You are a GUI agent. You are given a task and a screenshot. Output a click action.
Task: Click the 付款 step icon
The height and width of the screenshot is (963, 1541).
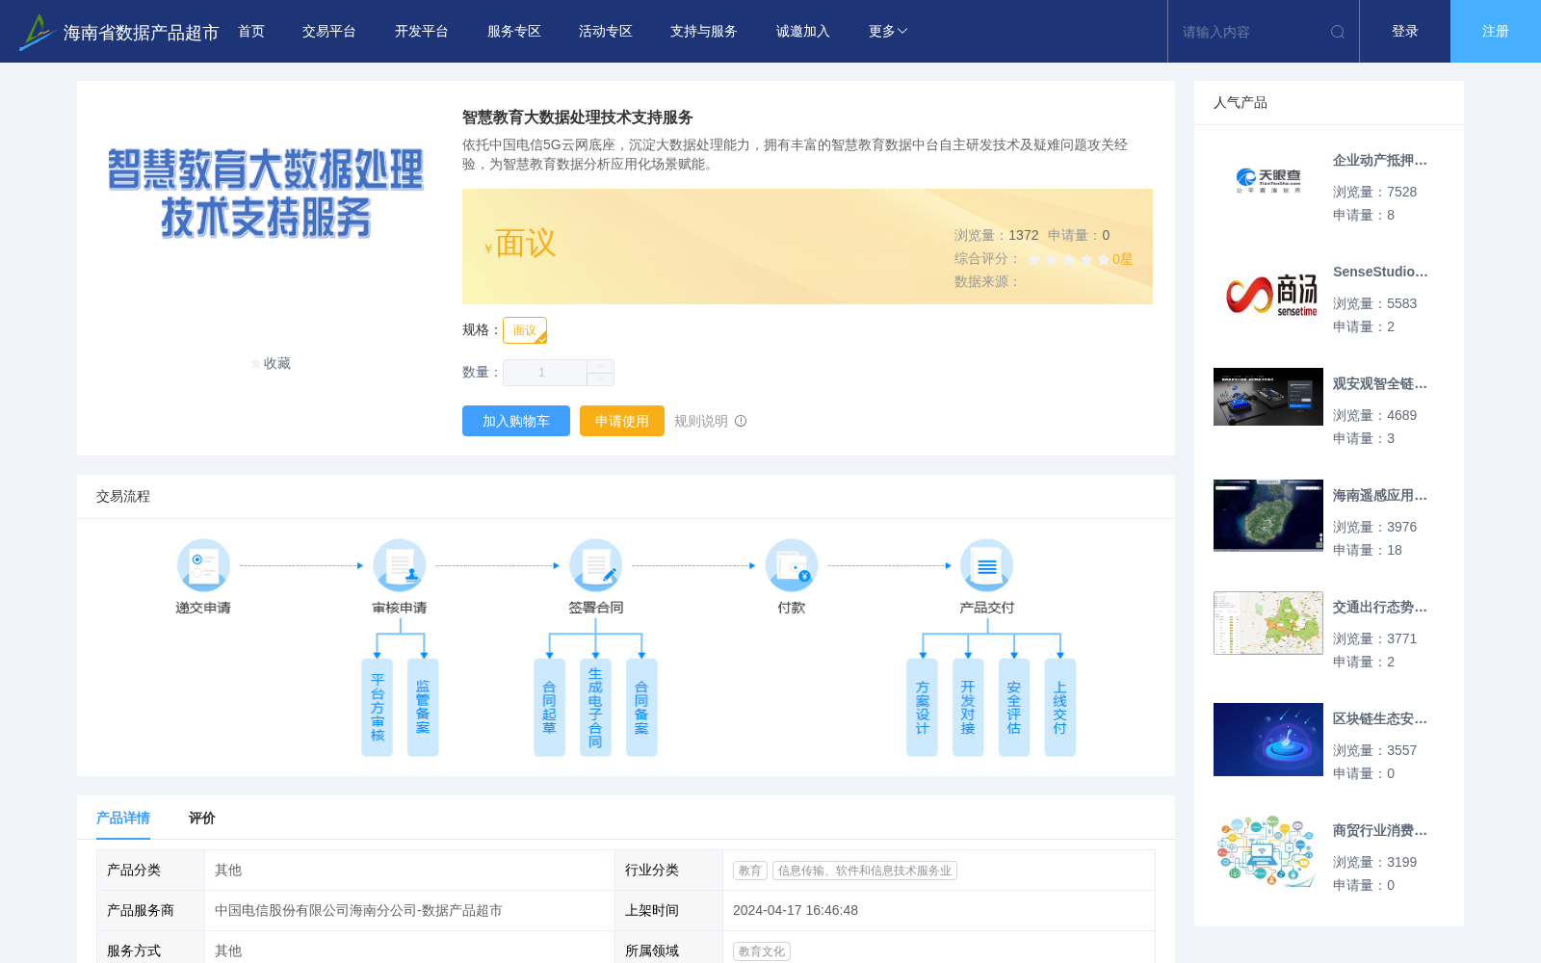[x=792, y=565]
